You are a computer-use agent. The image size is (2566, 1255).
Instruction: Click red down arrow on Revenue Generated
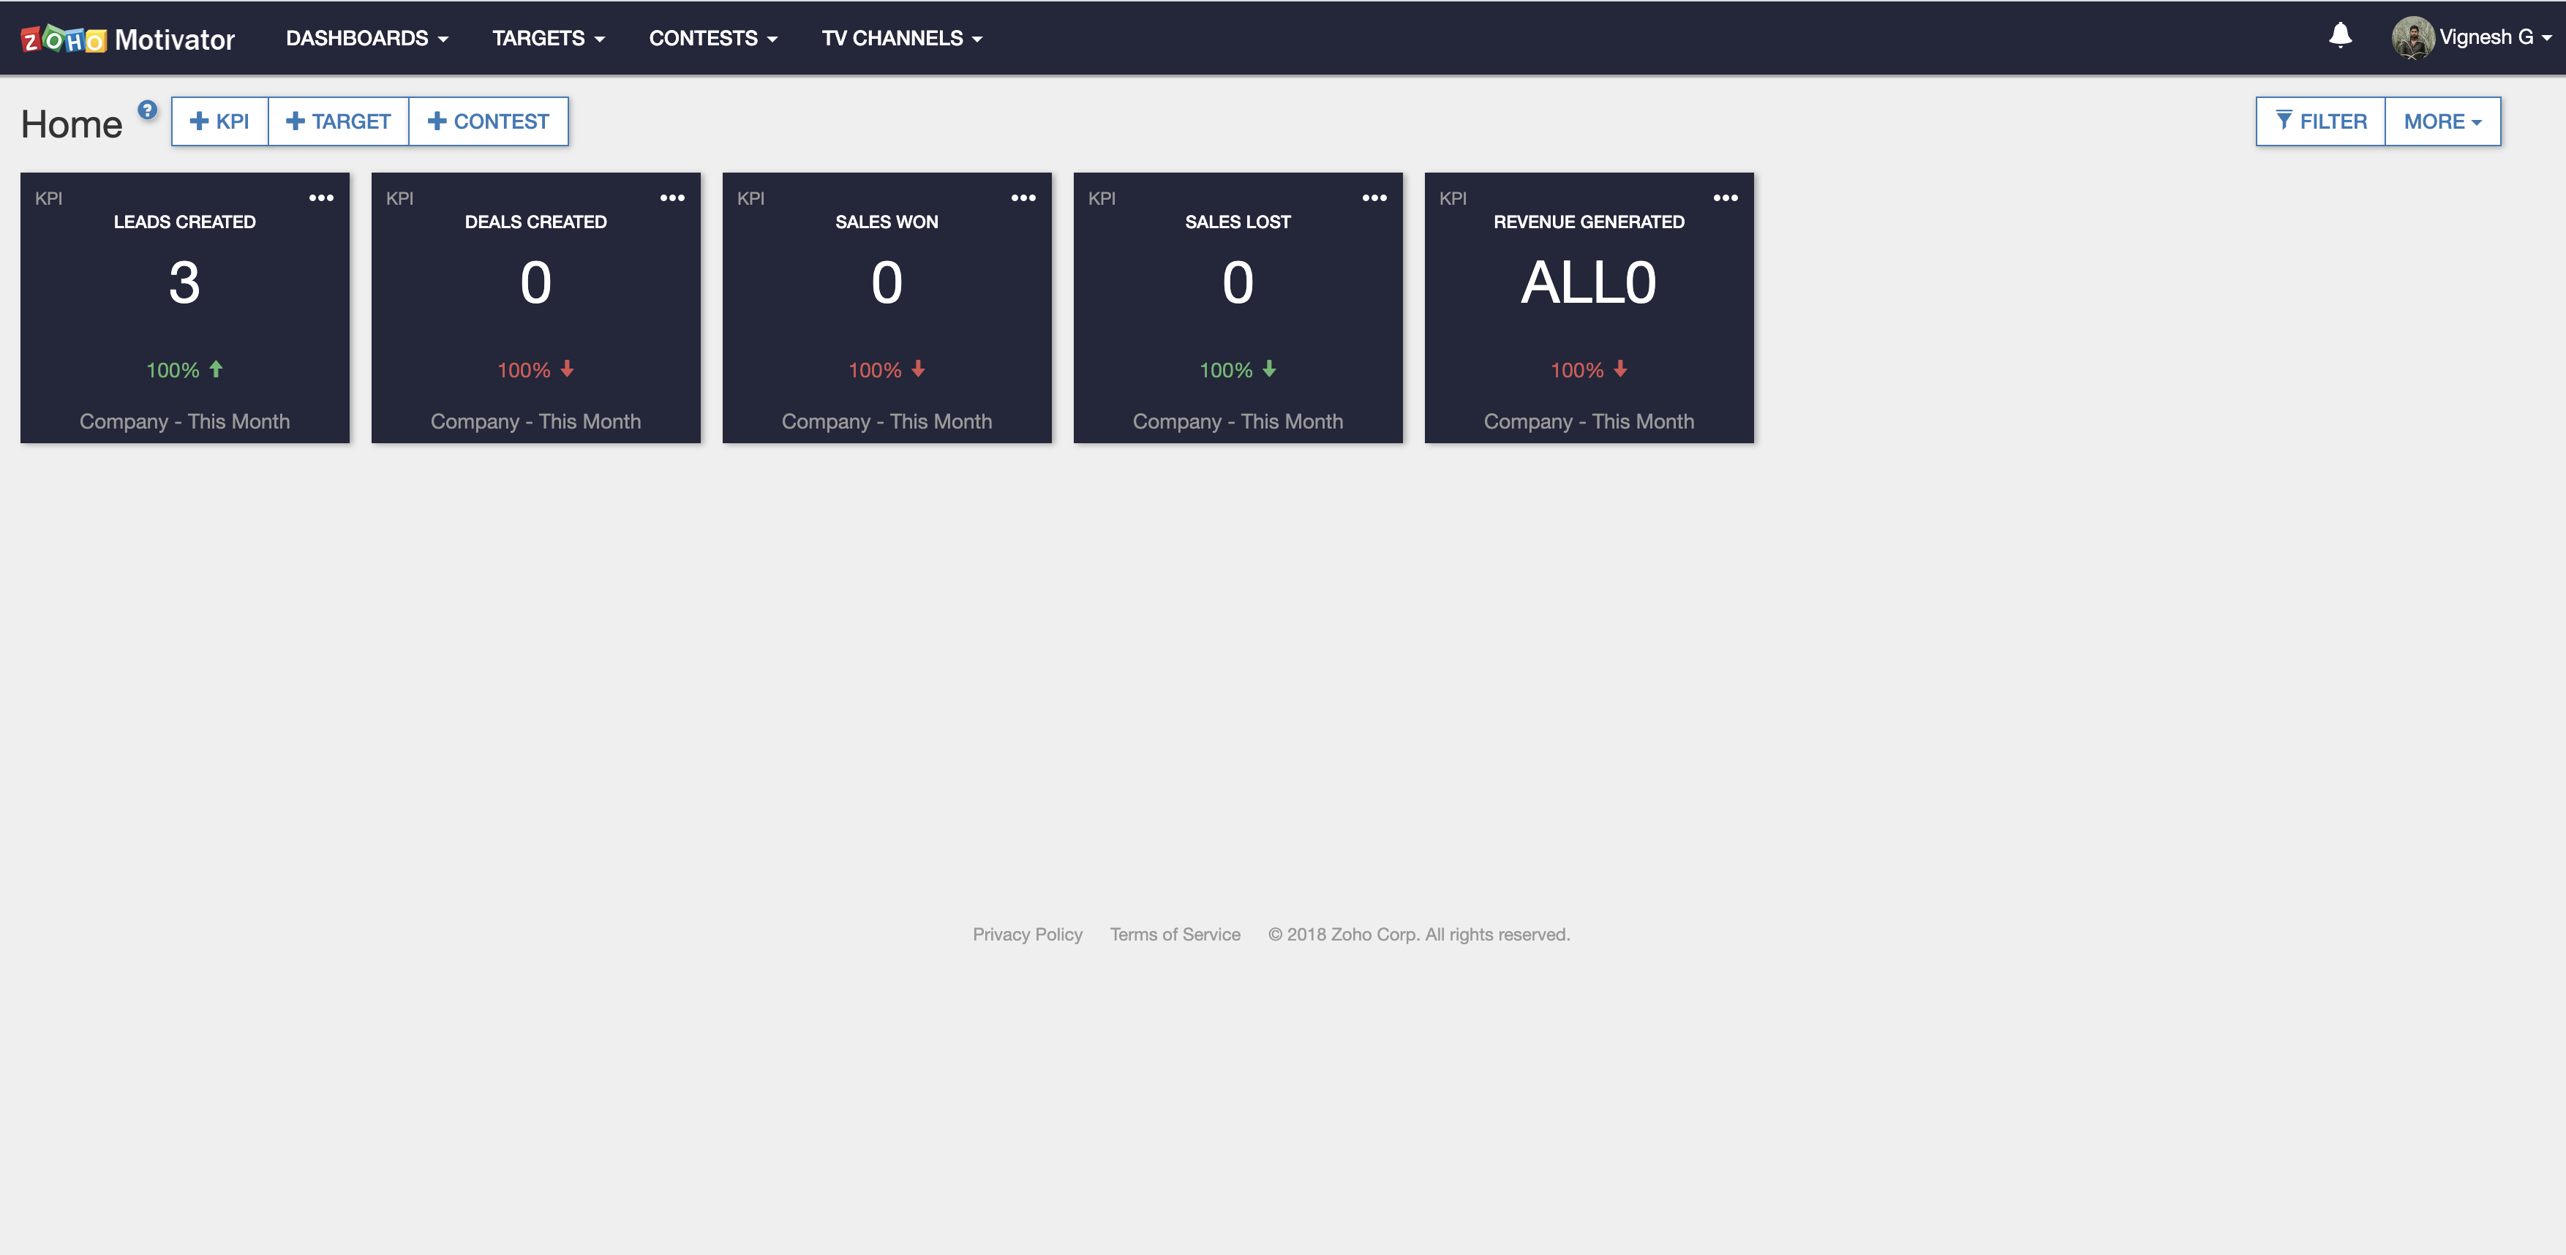[1621, 369]
